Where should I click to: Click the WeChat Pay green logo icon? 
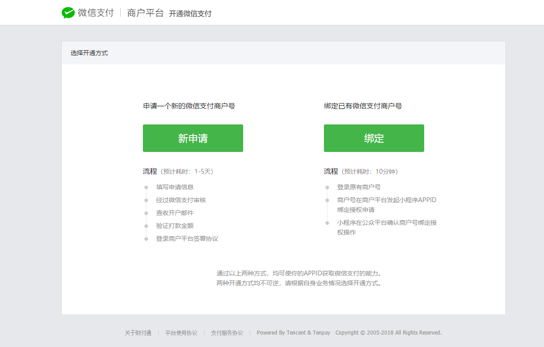click(x=68, y=13)
